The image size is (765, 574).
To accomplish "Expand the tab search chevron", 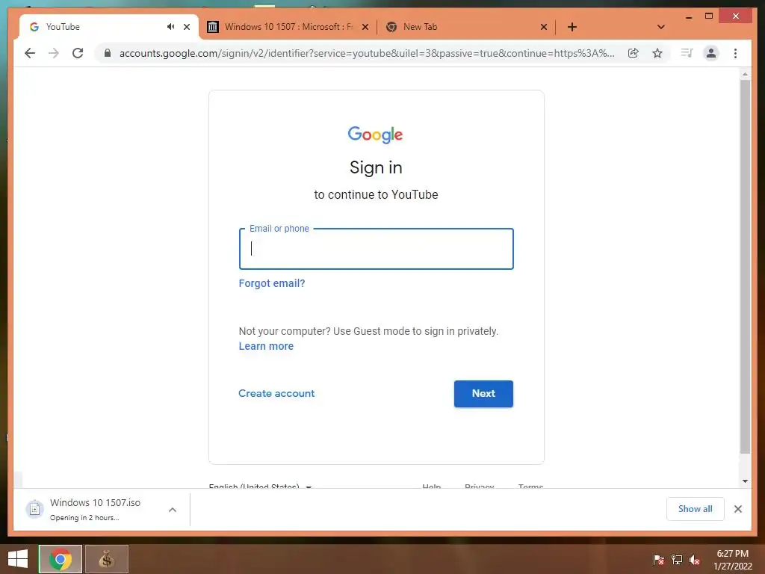I will click(661, 27).
